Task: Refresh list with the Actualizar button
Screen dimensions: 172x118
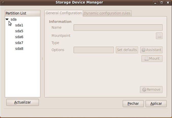Action: tap(23, 102)
